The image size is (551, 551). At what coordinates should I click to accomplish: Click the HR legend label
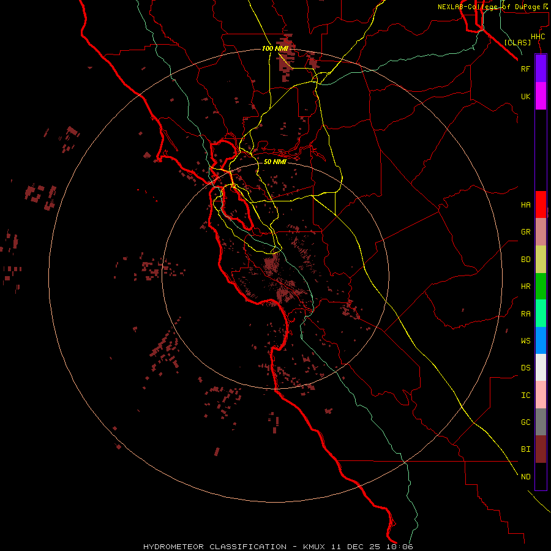pyautogui.click(x=525, y=287)
